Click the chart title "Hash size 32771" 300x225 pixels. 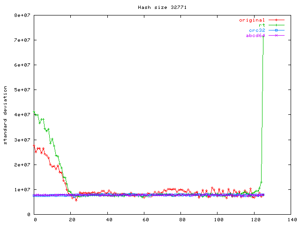[162, 7]
